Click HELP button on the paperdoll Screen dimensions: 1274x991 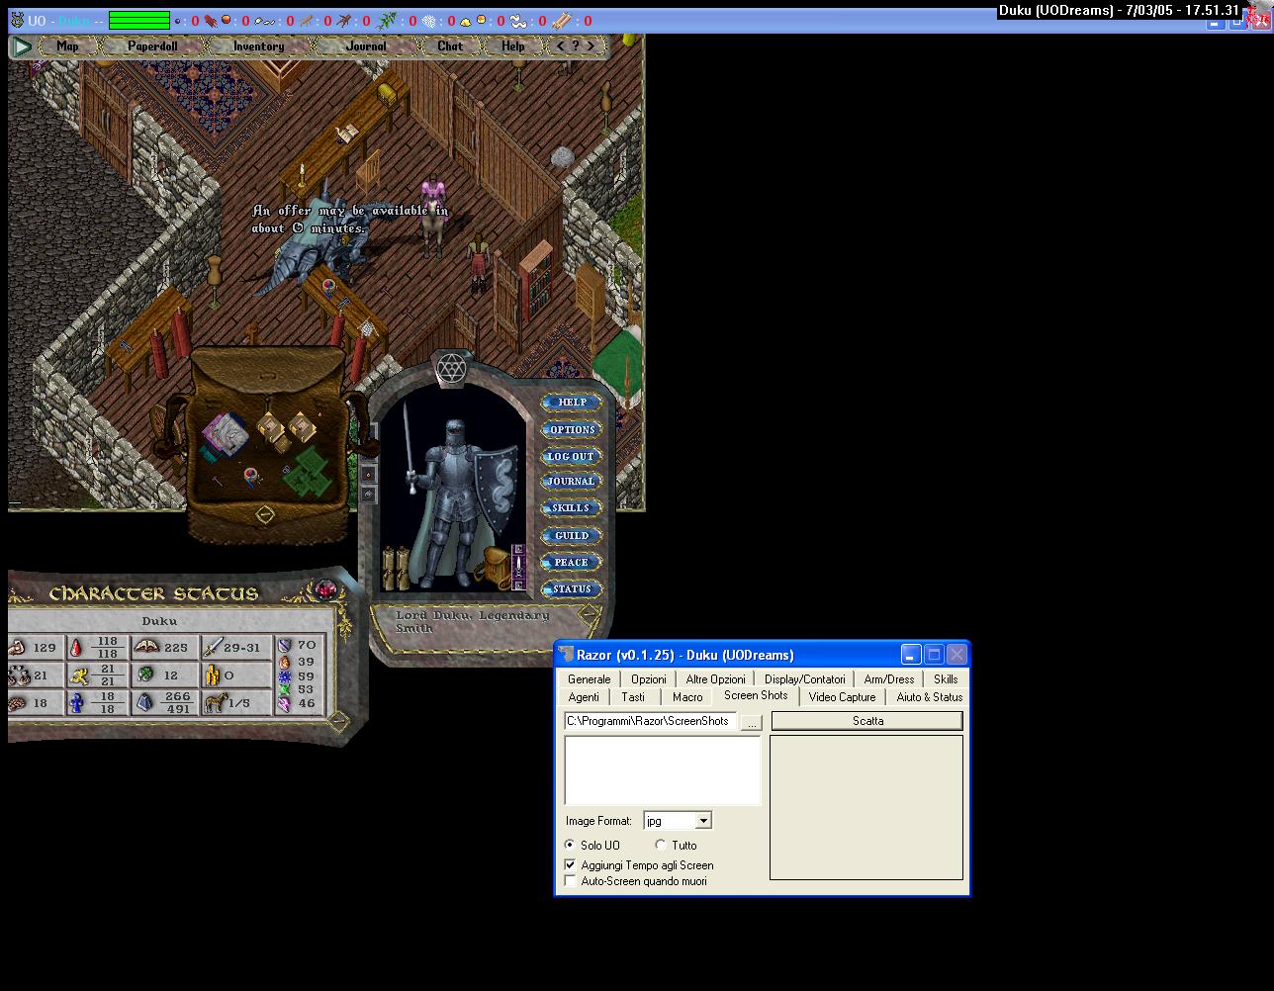click(571, 403)
